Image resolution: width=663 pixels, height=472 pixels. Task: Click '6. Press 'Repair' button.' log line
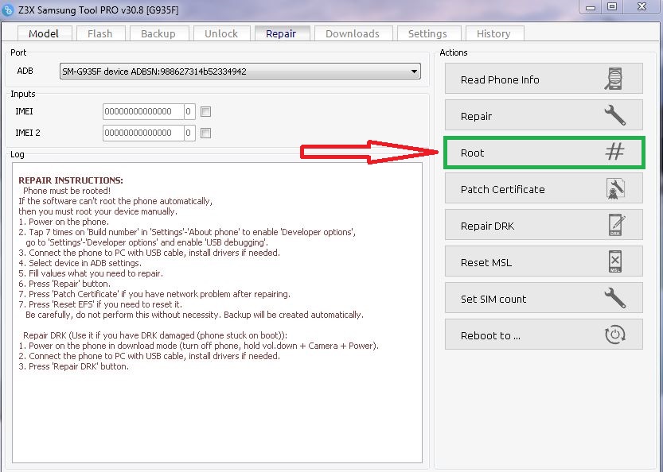(64, 284)
